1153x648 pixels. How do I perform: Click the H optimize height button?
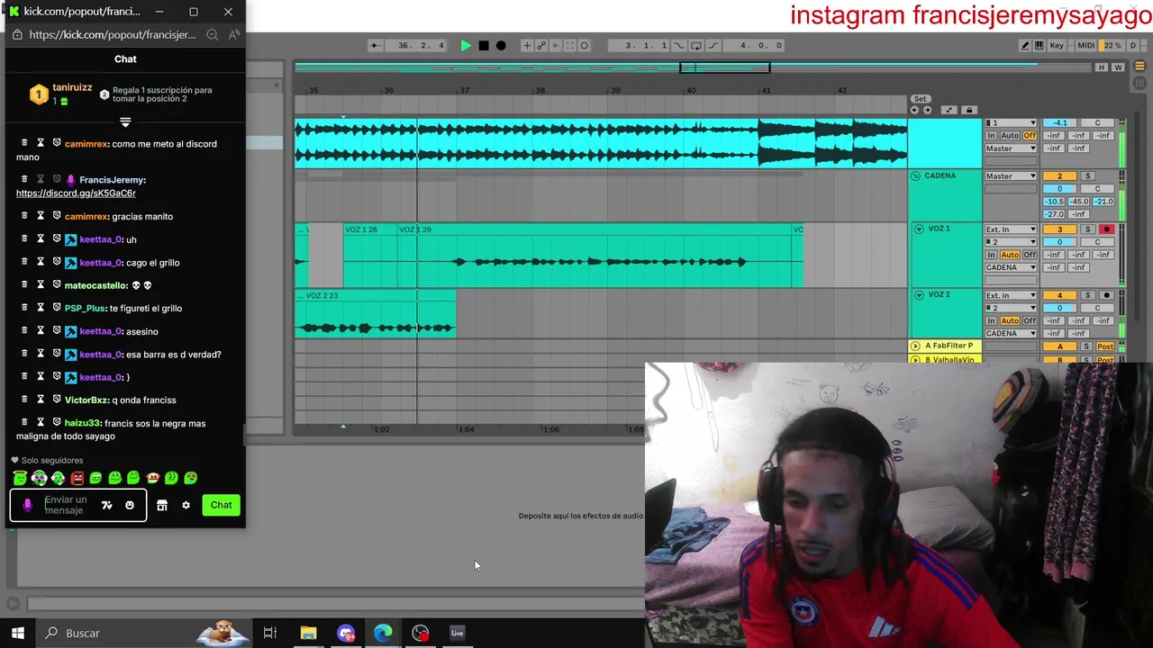click(1101, 67)
